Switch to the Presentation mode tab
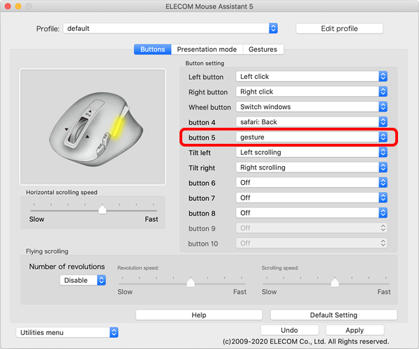The image size is (419, 349). pos(207,50)
